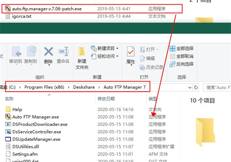Image resolution: width=231 pixels, height=162 pixels.
Task: Expand the Easy access (轻松访问) dropdown
Action: tap(117, 56)
